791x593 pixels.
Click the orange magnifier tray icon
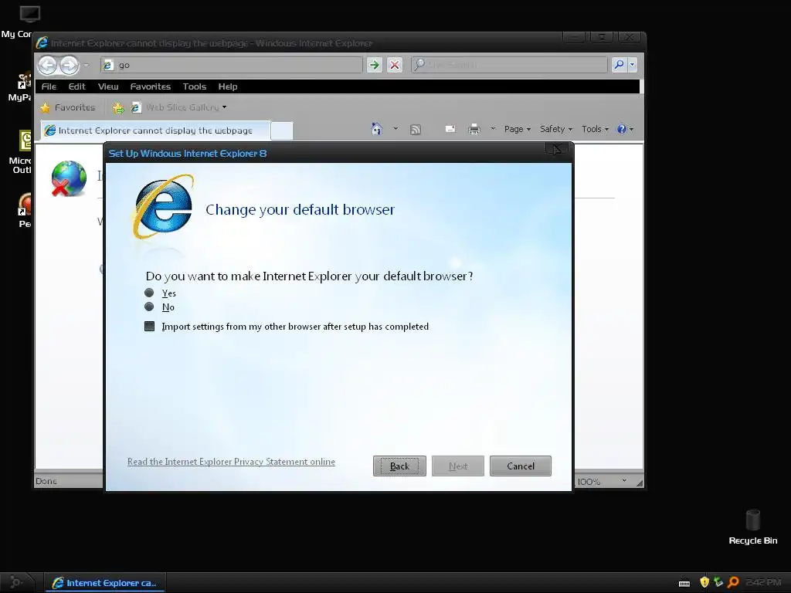(x=734, y=582)
